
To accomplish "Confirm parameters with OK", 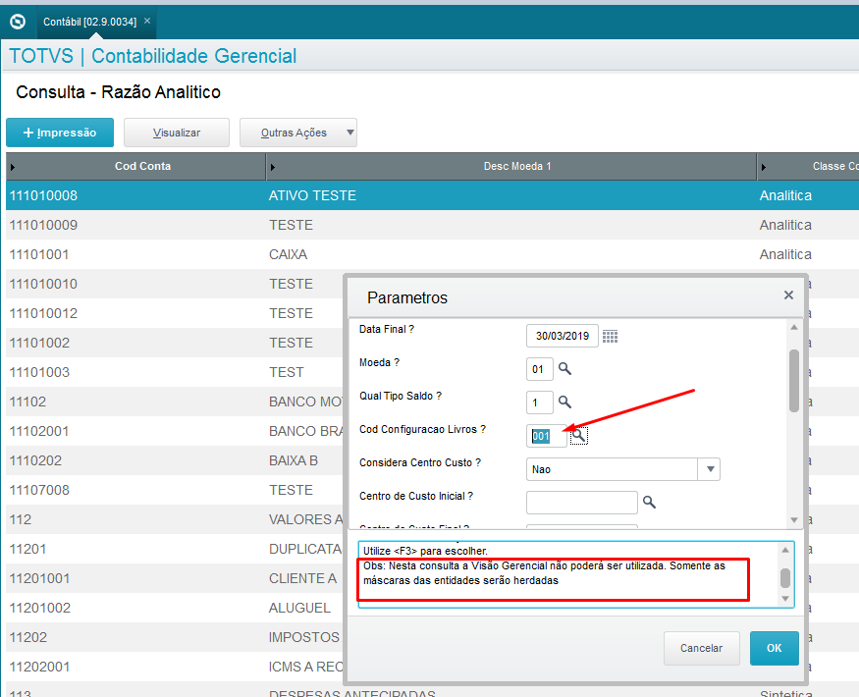I will click(x=775, y=648).
